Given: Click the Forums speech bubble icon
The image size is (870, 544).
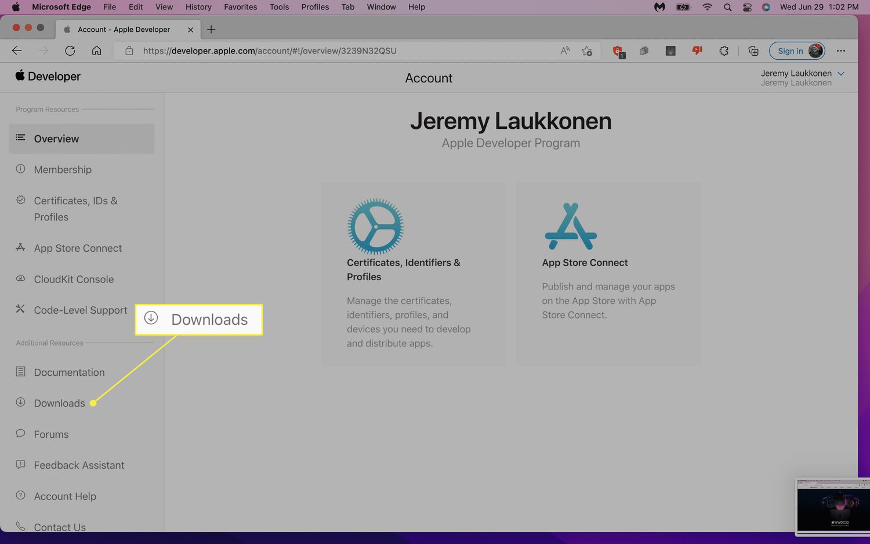Looking at the screenshot, I should pyautogui.click(x=20, y=433).
